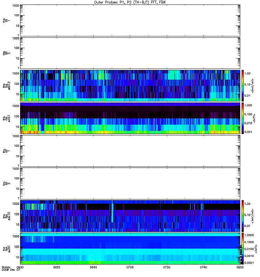Click the "thc fbk edc12" y-axis title
Screen dimensions: 260x277
click(6, 216)
